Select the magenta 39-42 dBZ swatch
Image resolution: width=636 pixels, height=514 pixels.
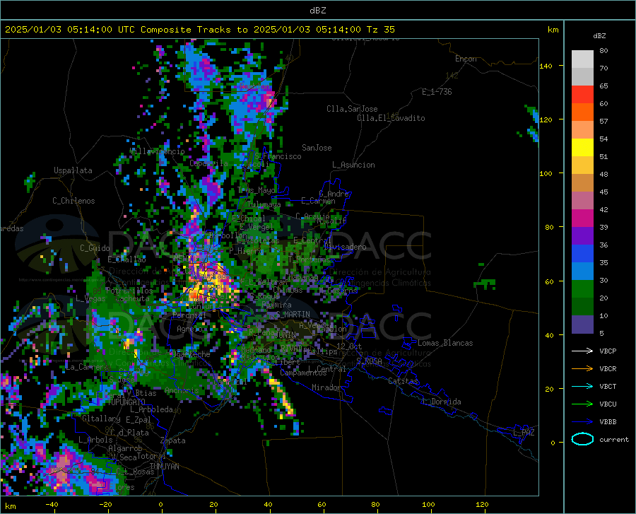click(582, 218)
